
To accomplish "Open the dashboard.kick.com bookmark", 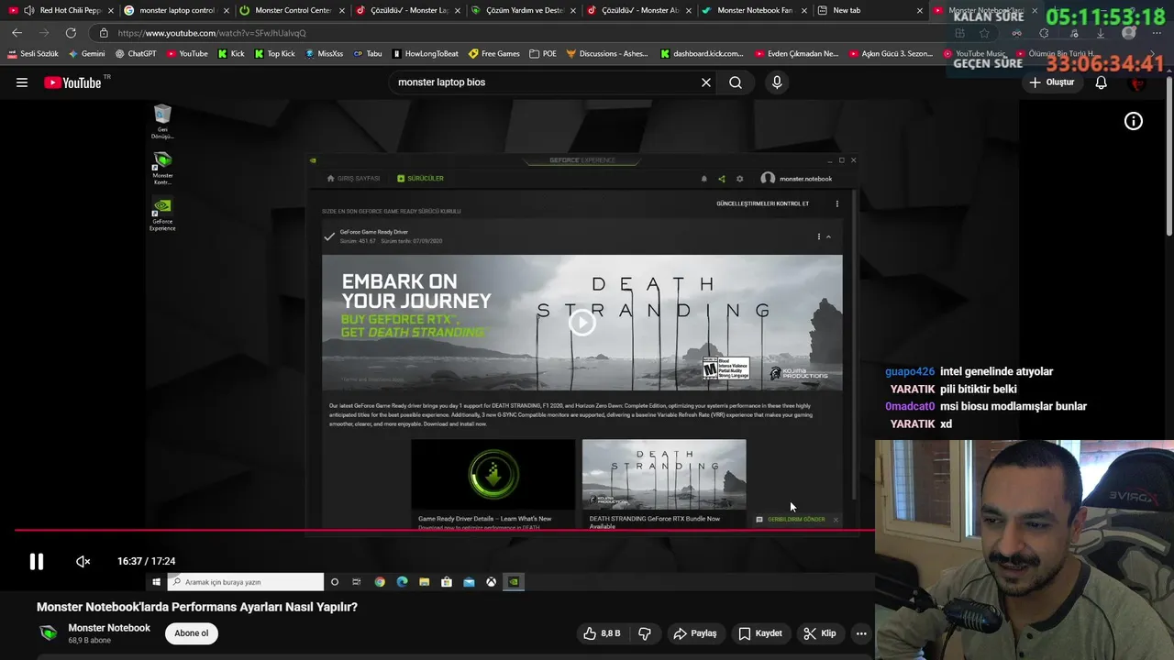I will (x=703, y=54).
